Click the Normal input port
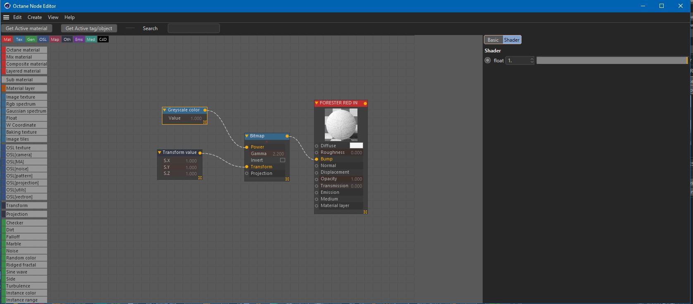 coord(317,166)
